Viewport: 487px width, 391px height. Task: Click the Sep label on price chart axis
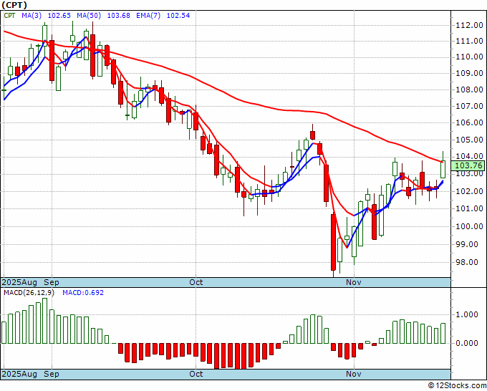[x=52, y=282]
